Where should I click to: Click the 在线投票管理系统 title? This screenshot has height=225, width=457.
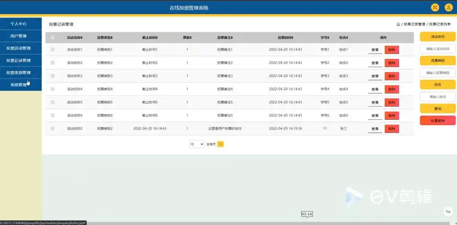click(189, 8)
